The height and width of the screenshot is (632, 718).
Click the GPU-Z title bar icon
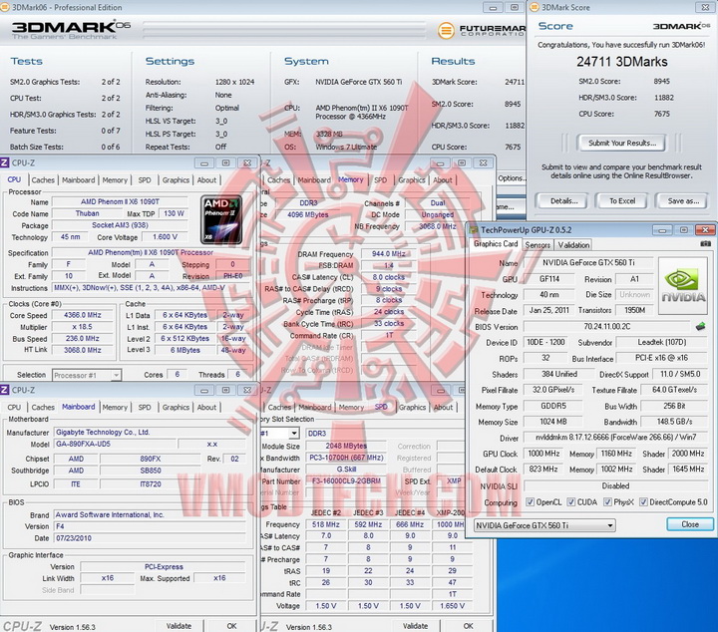point(473,230)
